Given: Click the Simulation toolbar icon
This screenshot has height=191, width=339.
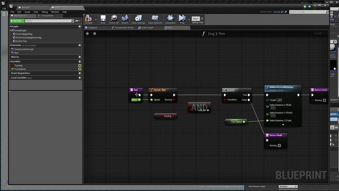Looking at the screenshot, I should [x=171, y=19].
